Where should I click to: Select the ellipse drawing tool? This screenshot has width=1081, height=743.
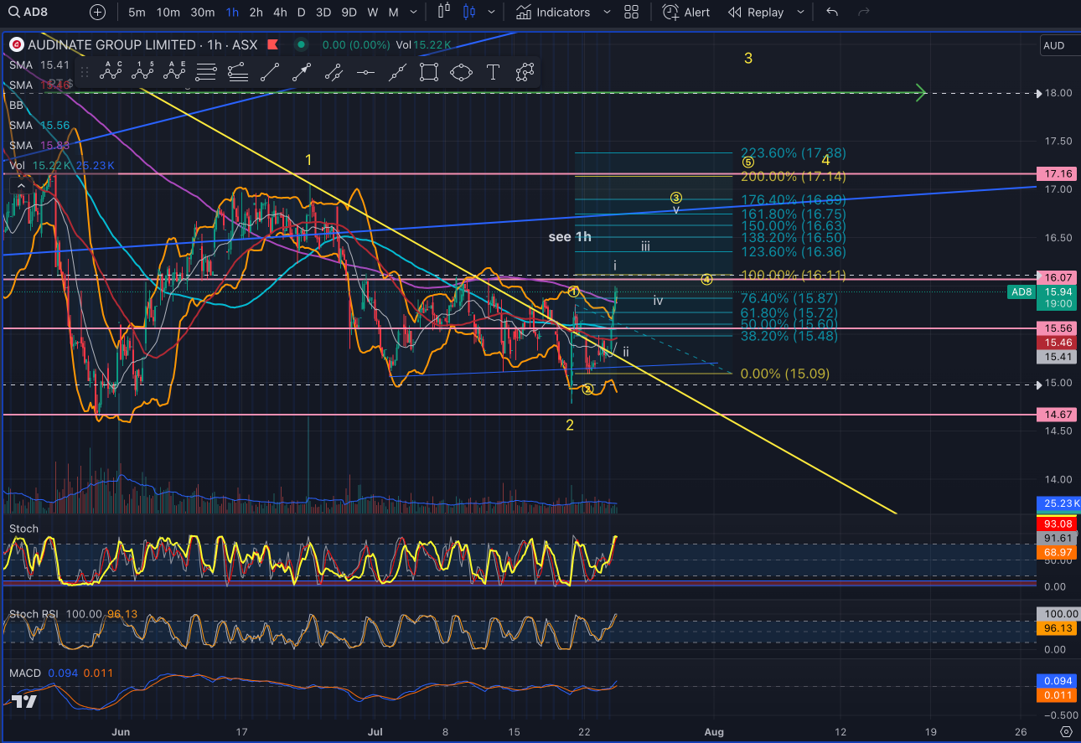point(461,72)
